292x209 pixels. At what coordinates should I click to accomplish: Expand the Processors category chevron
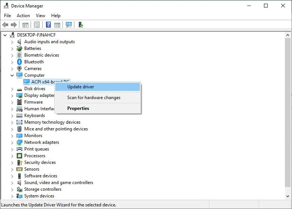coord(12,156)
